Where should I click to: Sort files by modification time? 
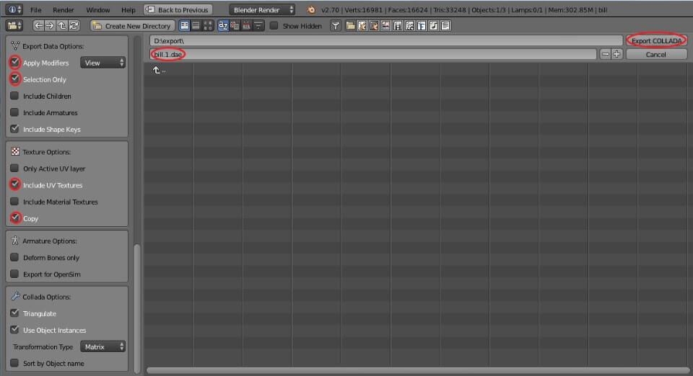tap(246, 25)
